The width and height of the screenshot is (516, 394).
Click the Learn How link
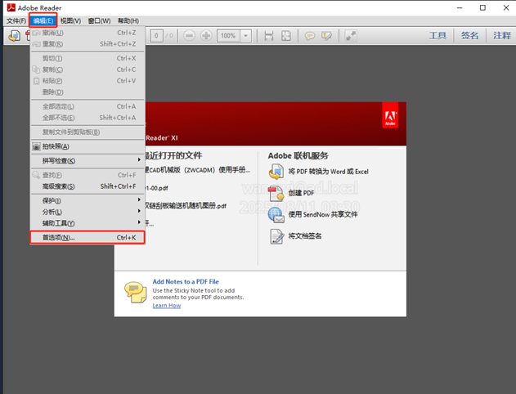(167, 306)
